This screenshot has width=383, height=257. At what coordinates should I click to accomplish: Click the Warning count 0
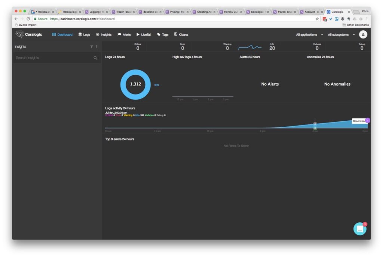(227, 48)
